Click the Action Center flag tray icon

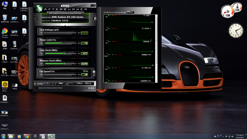[227, 136]
